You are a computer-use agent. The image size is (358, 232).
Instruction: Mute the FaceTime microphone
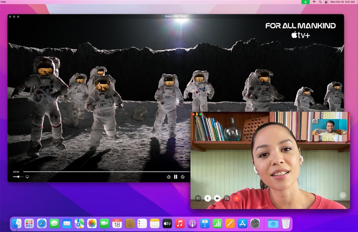[208, 198]
